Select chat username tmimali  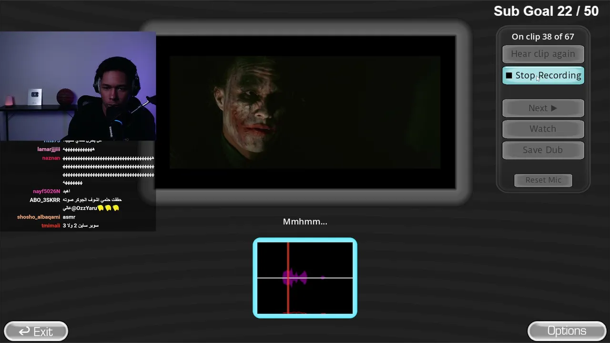click(x=51, y=226)
